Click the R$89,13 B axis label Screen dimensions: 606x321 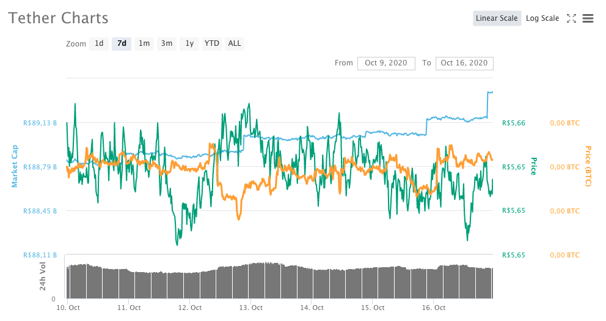click(x=40, y=123)
